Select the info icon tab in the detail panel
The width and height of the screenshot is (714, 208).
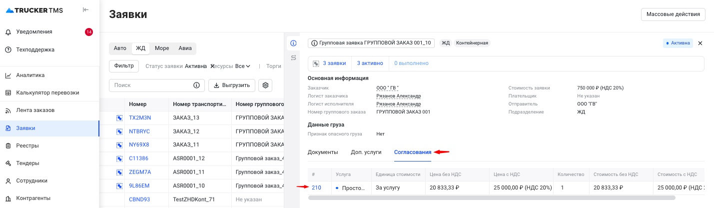tap(293, 43)
